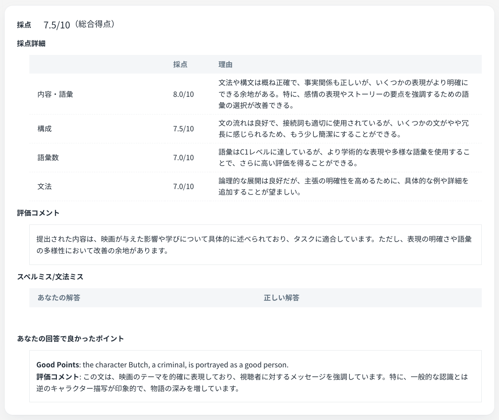Click the 評価コメント section heading
This screenshot has width=499, height=420.
(38, 213)
